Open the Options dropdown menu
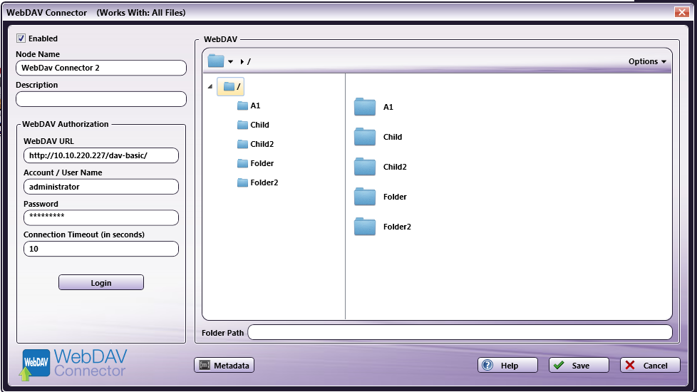Screen dimensions: 697x392 (x=647, y=61)
